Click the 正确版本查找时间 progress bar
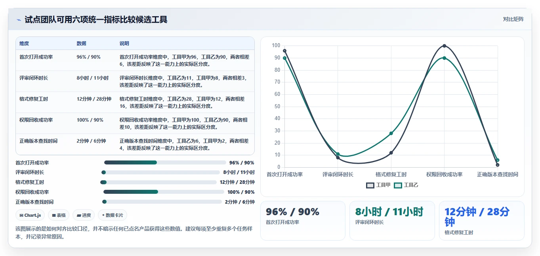540x256 pixels. pyautogui.click(x=162, y=202)
